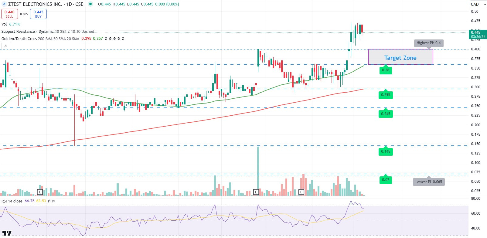Image resolution: width=487 pixels, height=238 pixels.
Task: Click the 0.100 price axis label
Action: click(475, 163)
